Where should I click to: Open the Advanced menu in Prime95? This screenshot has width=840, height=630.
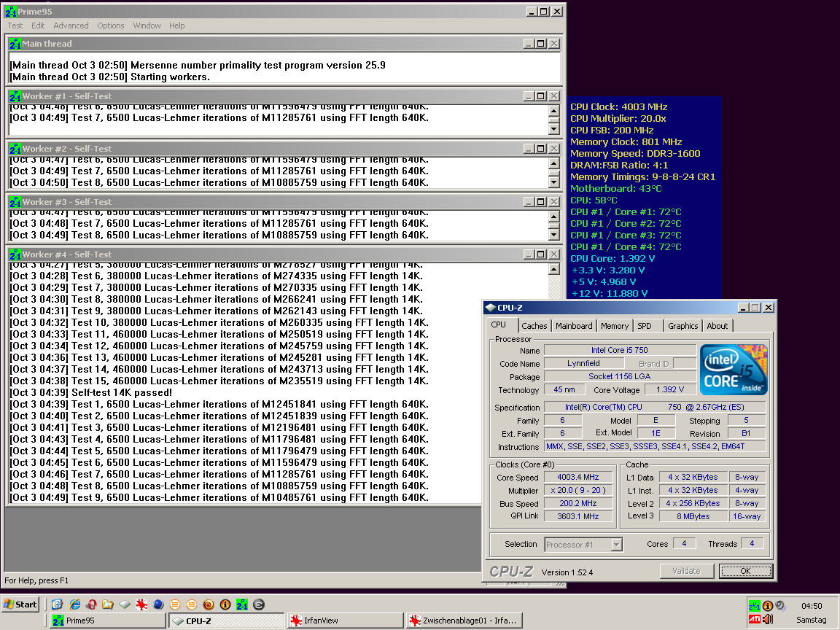(71, 26)
